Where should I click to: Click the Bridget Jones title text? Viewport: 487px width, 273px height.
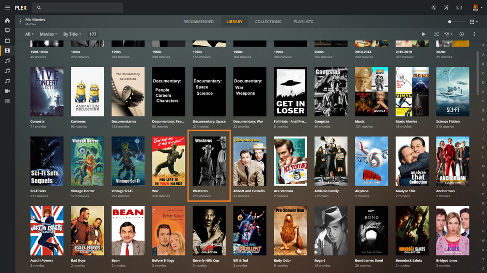(x=447, y=261)
